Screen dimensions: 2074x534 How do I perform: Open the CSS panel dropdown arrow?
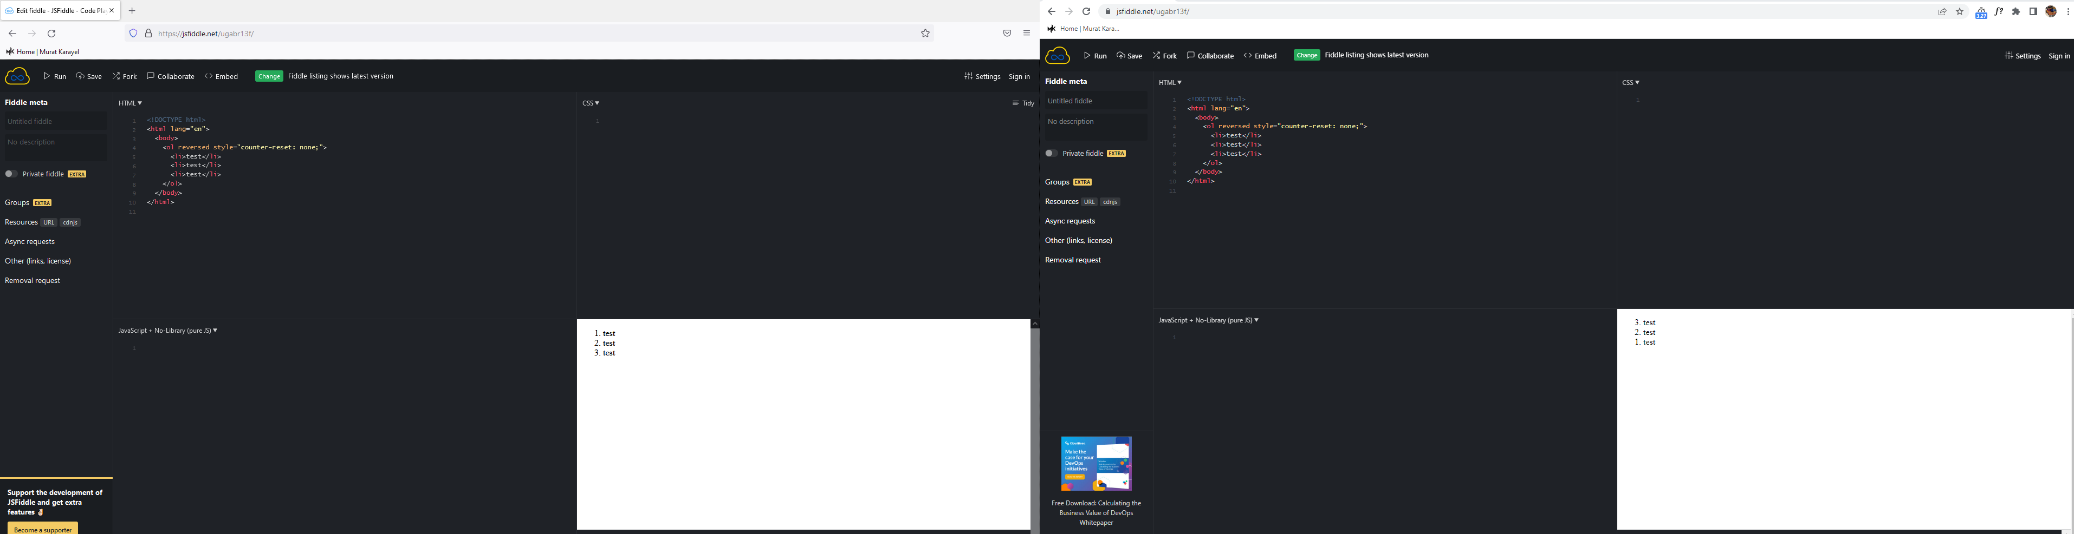point(598,103)
